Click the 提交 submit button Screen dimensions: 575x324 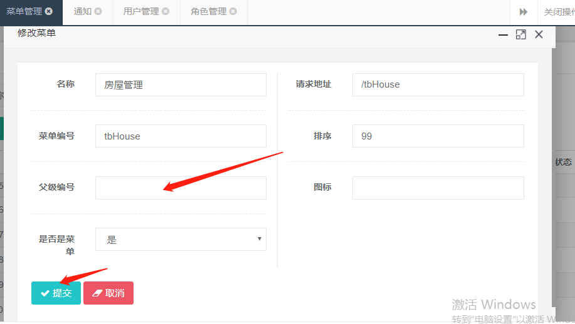(56, 293)
